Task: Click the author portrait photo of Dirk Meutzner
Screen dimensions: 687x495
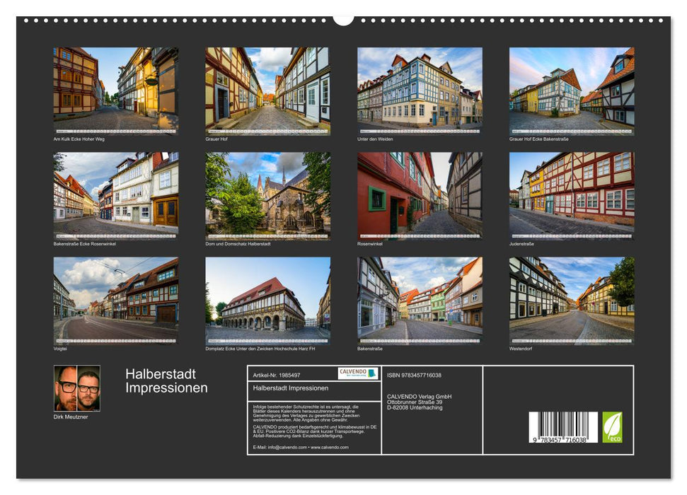Action: pos(76,389)
